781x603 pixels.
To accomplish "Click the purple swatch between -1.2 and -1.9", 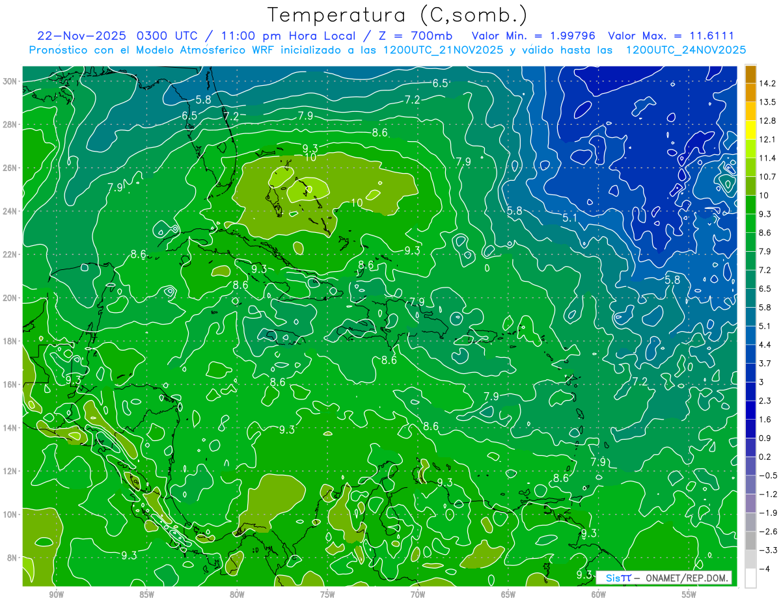I will tap(750, 503).
